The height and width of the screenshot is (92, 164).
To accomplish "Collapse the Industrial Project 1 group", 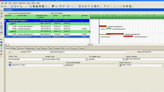I will pyautogui.click(x=5, y=21).
